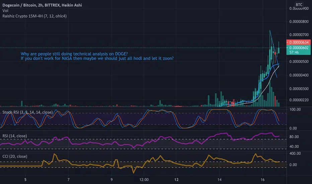This screenshot has height=184, width=312.
Task: Click the 0.00 value on Stoch RSI scale
Action: coord(293,128)
